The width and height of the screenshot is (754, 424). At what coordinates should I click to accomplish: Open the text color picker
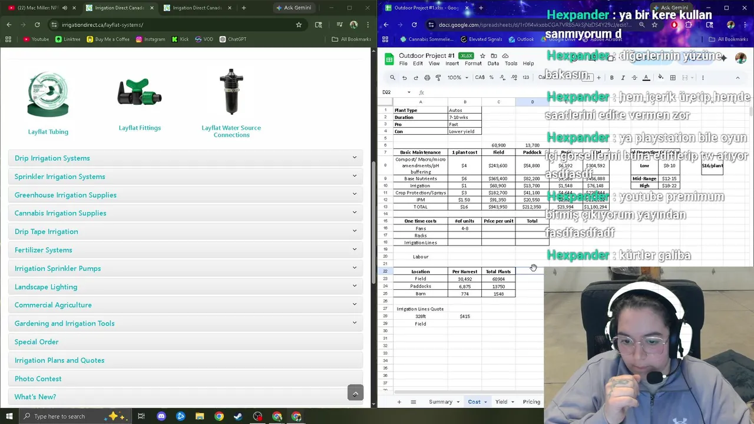(646, 78)
